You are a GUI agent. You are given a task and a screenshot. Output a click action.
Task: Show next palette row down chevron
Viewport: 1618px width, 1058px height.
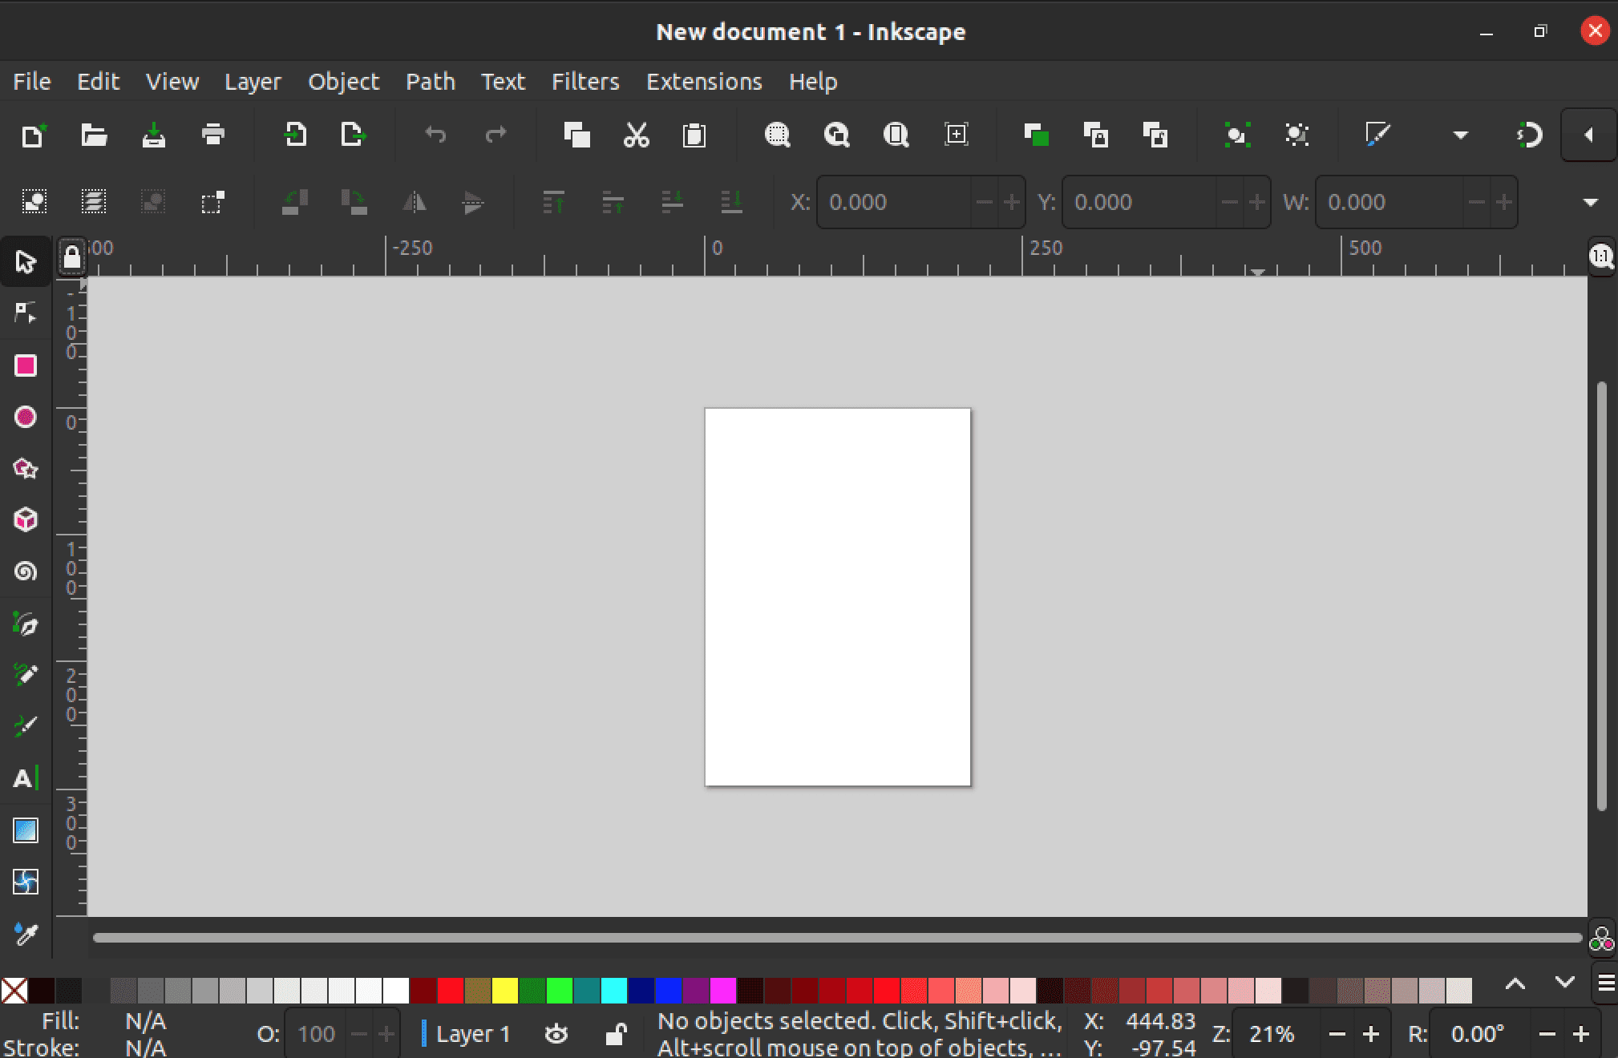point(1564,983)
